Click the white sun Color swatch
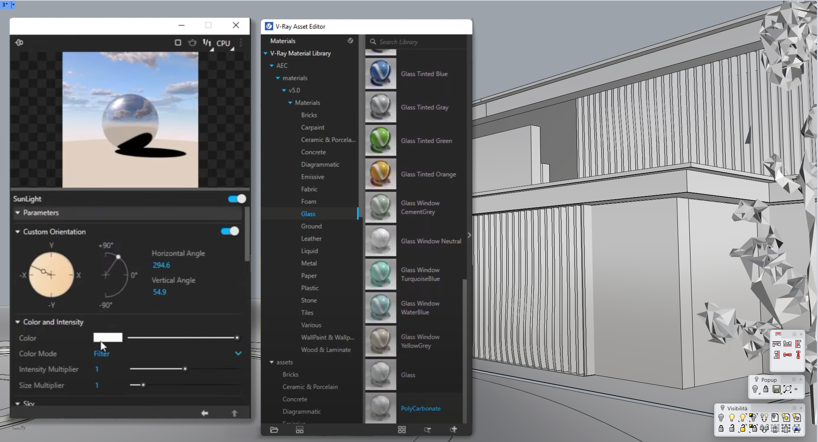 [108, 337]
